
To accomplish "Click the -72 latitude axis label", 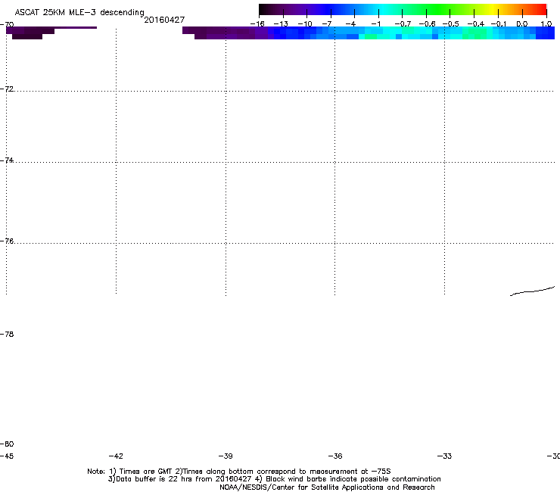I will (x=7, y=89).
